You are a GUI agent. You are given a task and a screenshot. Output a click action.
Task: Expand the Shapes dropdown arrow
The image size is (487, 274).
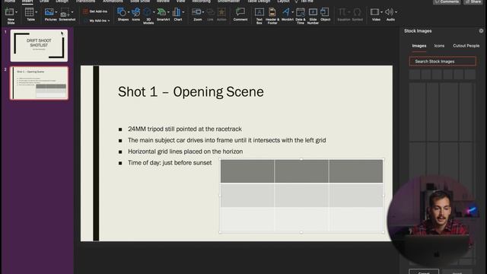pos(129,12)
